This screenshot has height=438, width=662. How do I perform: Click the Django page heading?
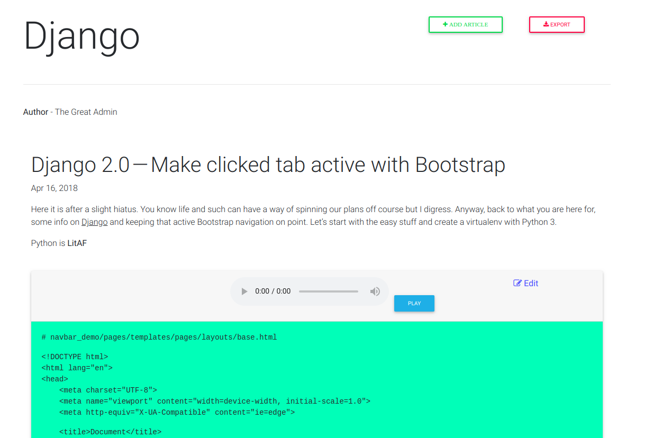point(82,36)
